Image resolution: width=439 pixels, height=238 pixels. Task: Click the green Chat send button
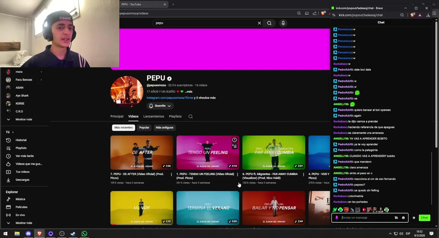[424, 218]
